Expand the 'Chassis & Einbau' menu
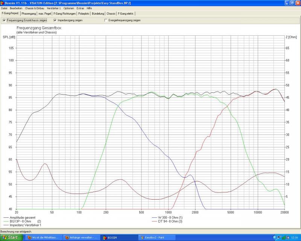This screenshot has height=241, width=301. [x=35, y=8]
